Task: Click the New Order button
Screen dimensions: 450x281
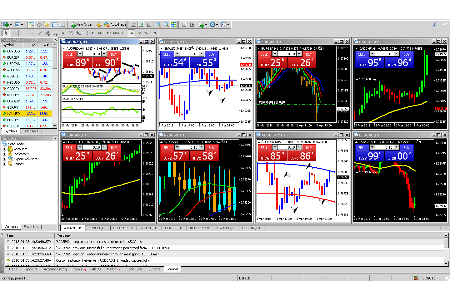Action: (82, 25)
